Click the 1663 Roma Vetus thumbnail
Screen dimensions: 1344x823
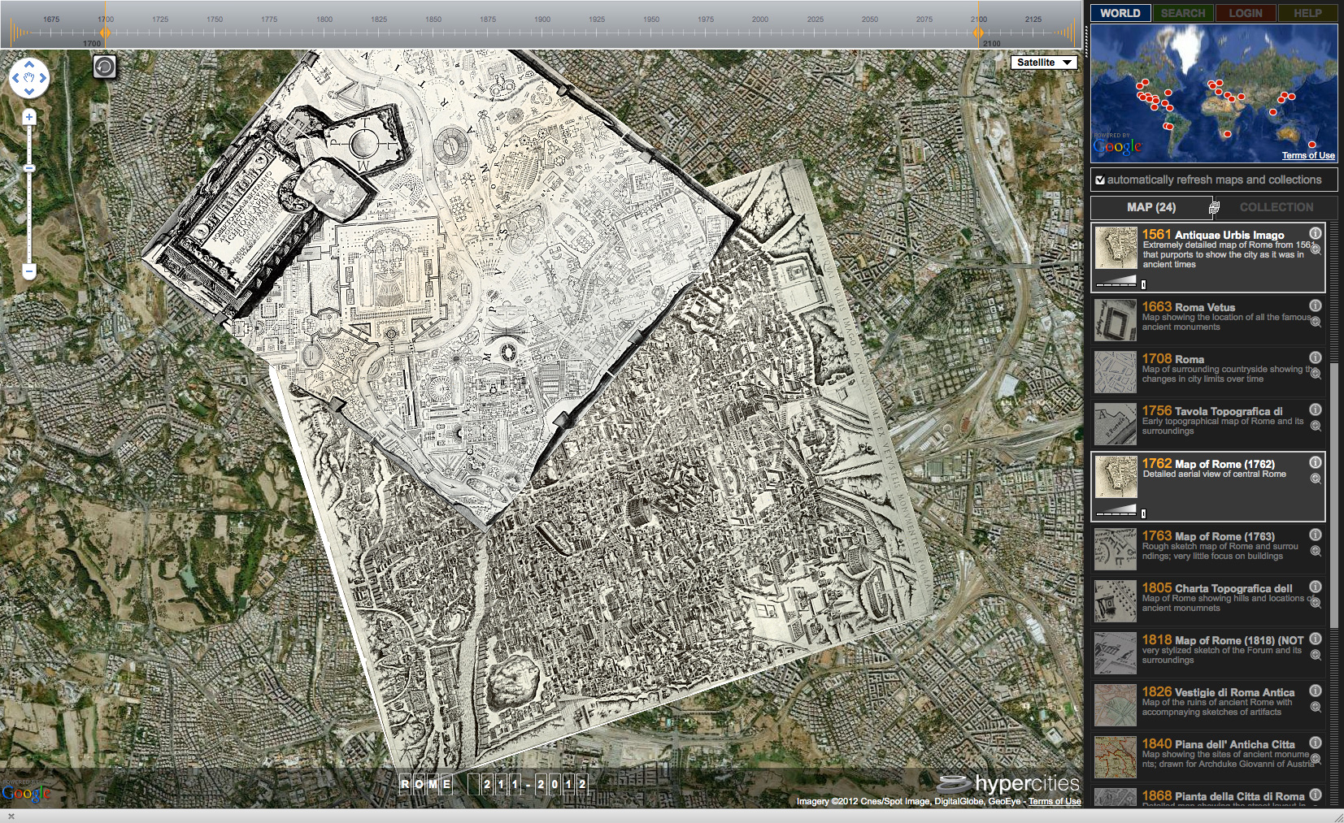pos(1116,320)
